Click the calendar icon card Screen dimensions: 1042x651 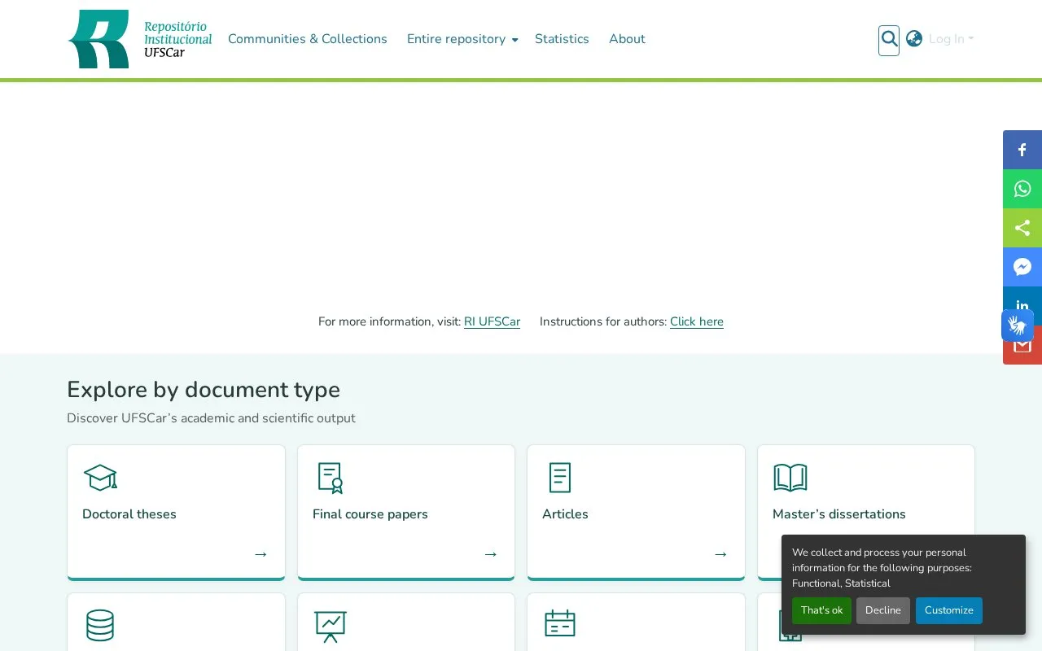coord(560,623)
